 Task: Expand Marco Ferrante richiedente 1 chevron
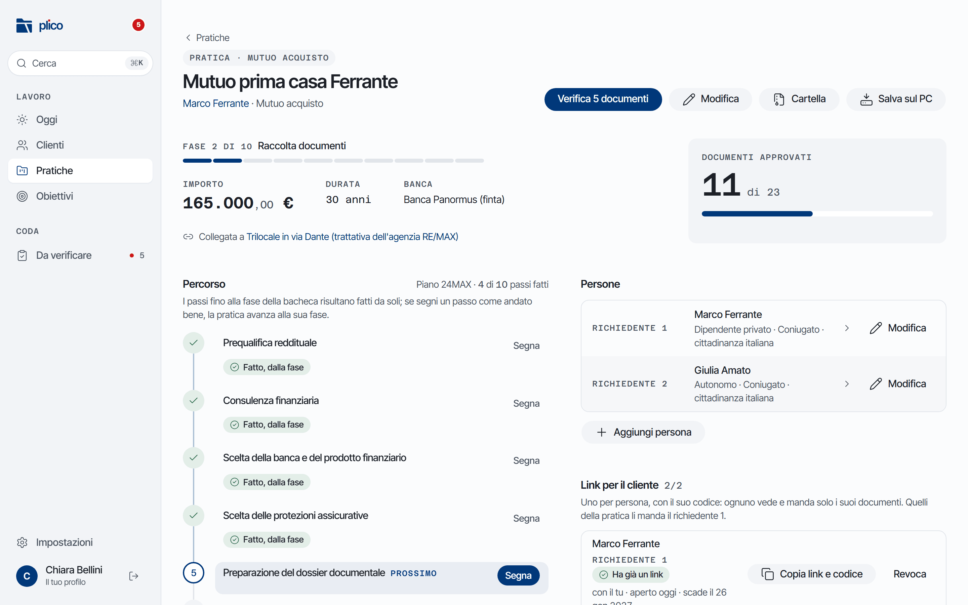pos(847,328)
